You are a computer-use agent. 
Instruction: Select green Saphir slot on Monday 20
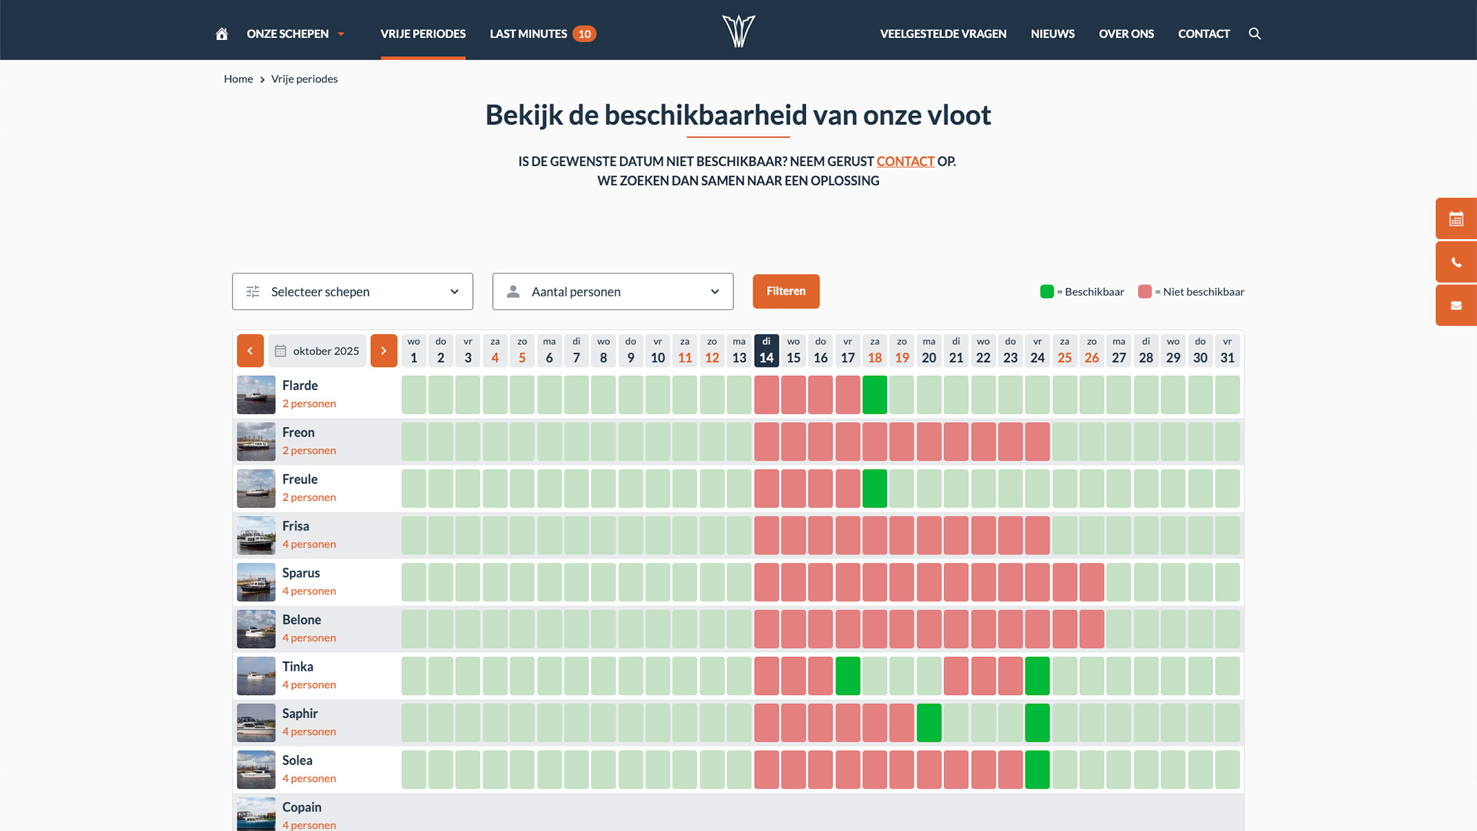point(929,723)
